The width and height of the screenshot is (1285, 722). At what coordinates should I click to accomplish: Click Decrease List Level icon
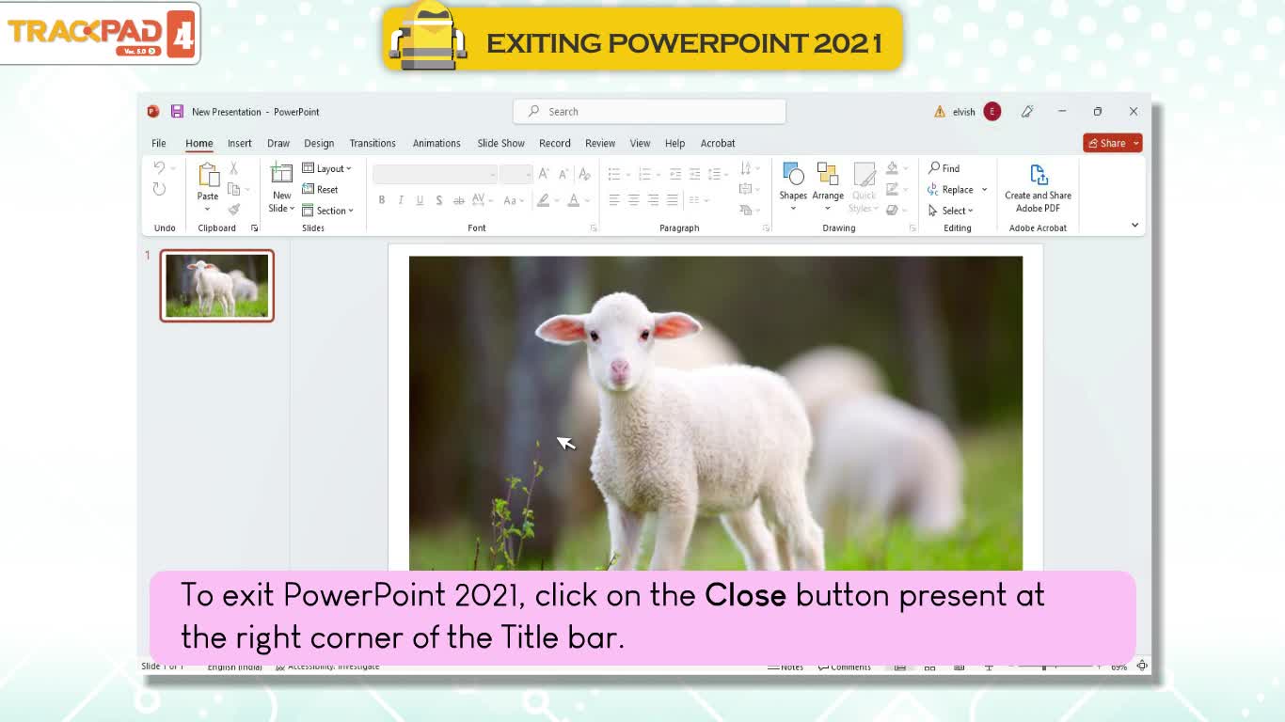coord(675,174)
